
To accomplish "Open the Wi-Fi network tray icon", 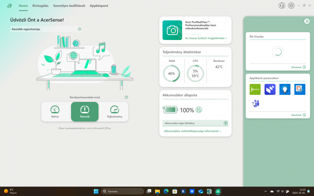I will pyautogui.click(x=278, y=191).
